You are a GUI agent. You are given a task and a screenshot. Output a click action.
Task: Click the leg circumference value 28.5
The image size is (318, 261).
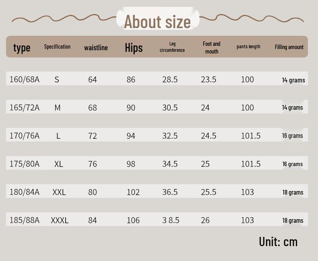(x=170, y=79)
